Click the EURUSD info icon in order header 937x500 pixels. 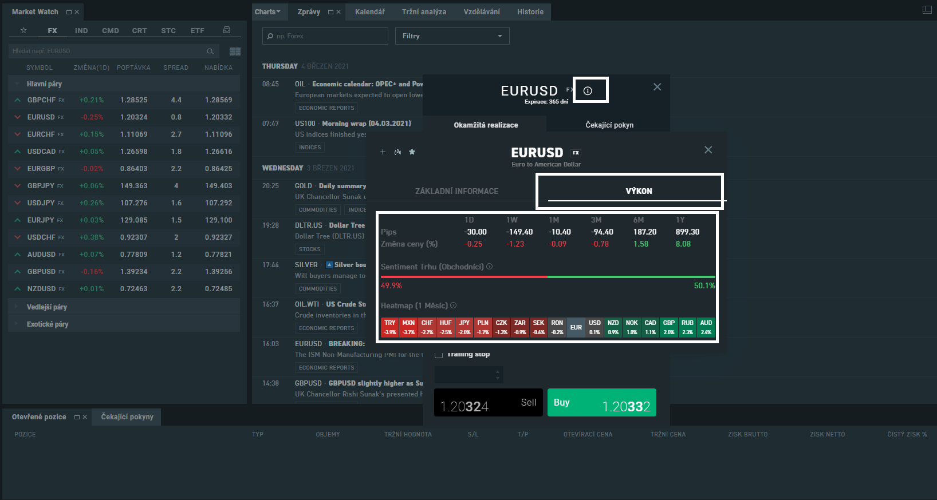[x=588, y=90]
